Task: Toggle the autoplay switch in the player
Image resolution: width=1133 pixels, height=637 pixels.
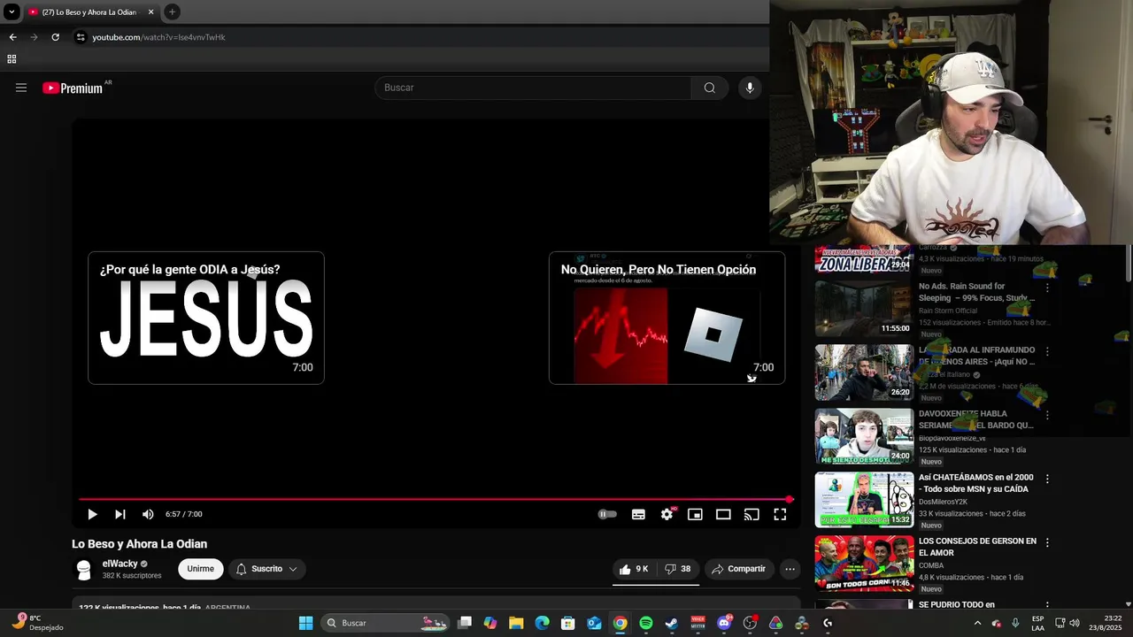Action: [x=607, y=514]
